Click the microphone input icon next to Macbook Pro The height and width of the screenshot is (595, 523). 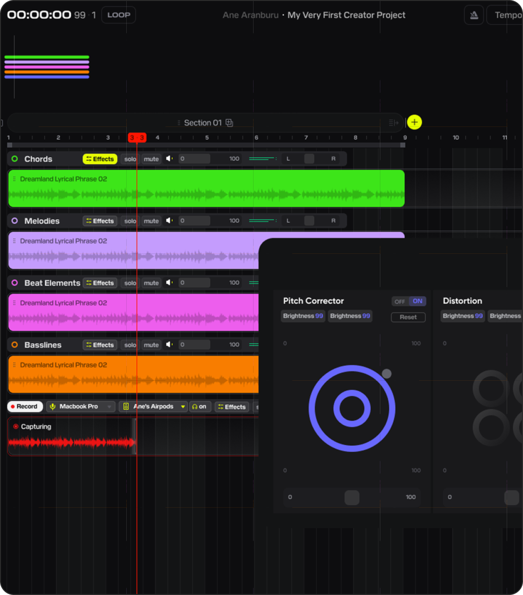pos(52,407)
